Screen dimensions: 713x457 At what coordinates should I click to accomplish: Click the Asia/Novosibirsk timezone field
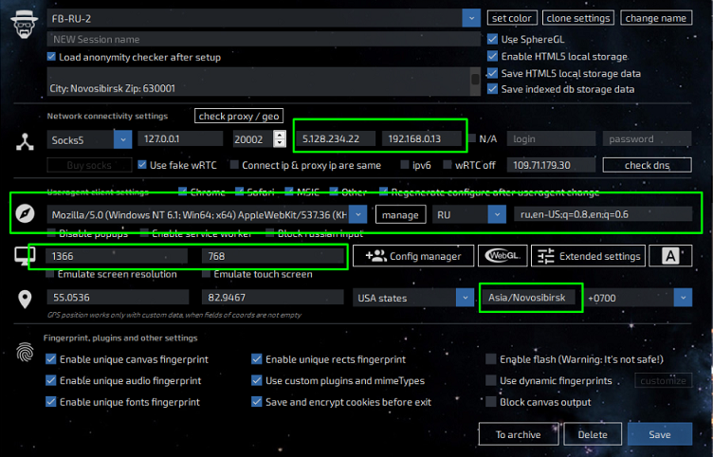tap(528, 298)
